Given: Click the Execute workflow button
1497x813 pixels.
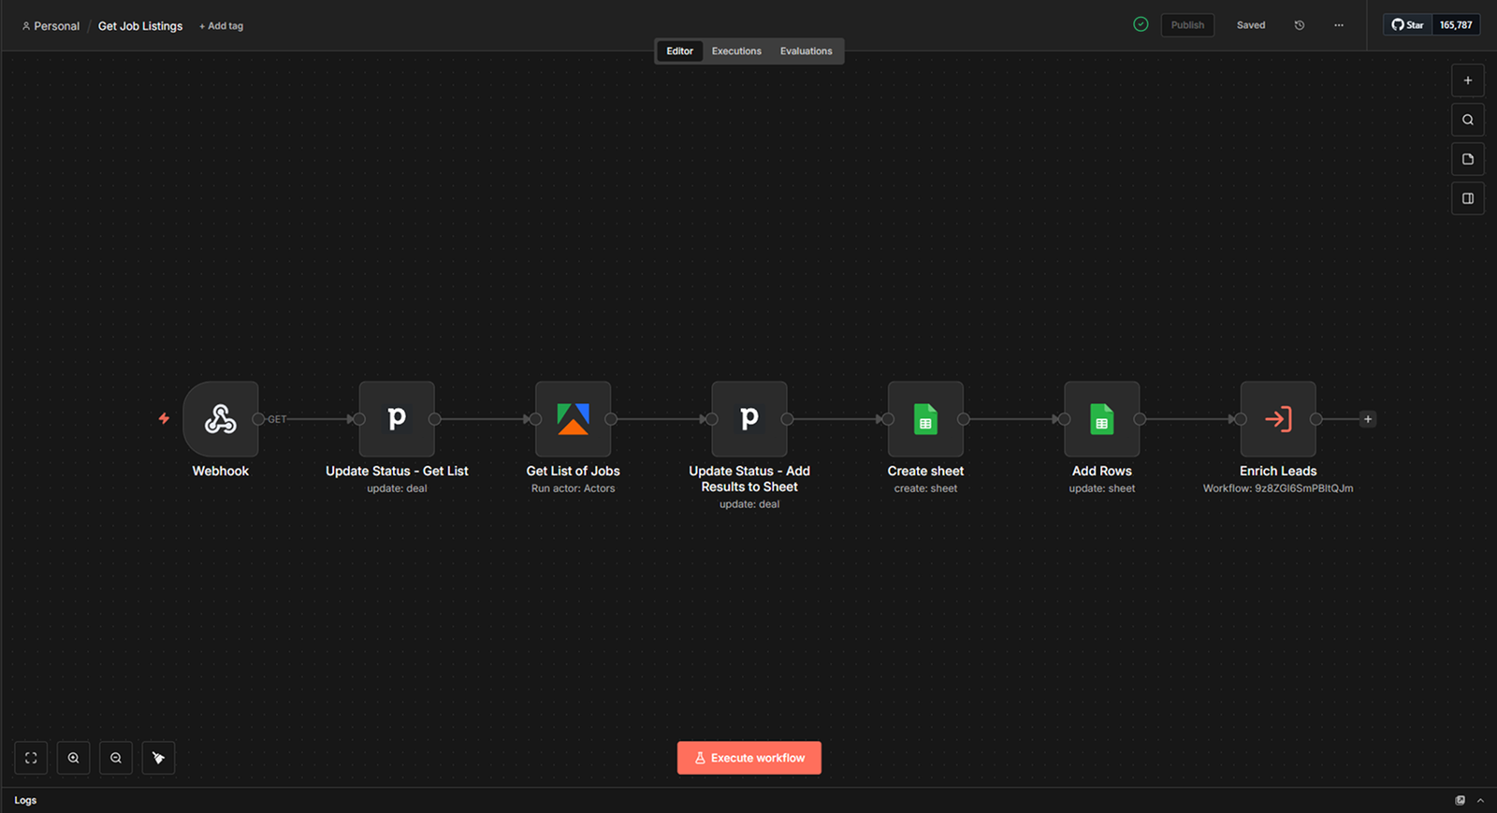Looking at the screenshot, I should coord(749,758).
